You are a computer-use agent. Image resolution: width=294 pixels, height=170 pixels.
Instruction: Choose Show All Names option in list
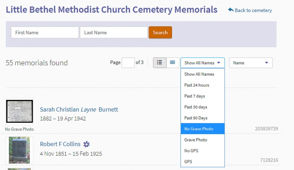[x=202, y=74]
